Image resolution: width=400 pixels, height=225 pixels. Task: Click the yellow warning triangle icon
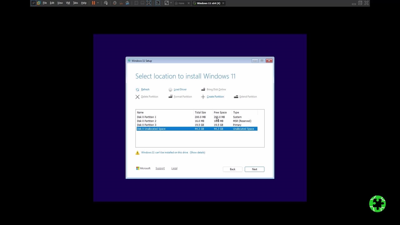click(x=137, y=153)
